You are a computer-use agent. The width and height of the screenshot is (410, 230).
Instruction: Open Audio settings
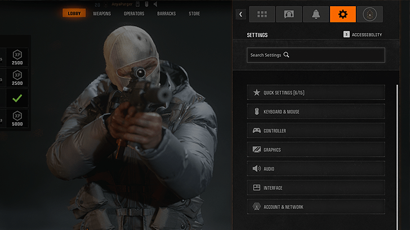click(316, 168)
